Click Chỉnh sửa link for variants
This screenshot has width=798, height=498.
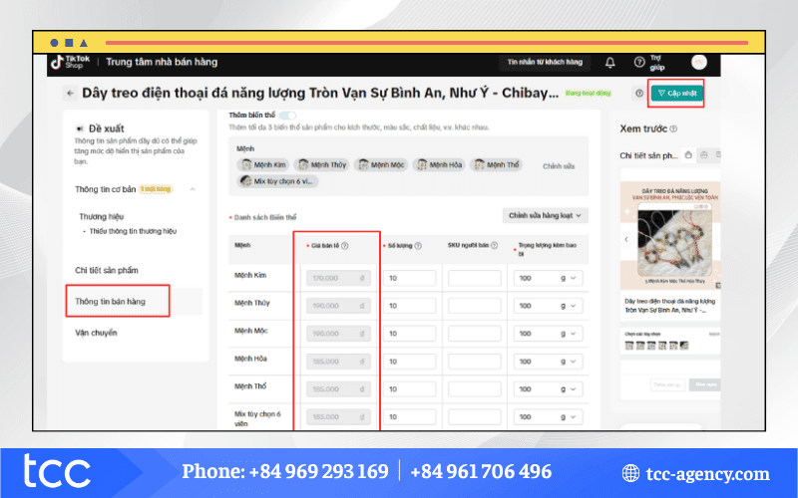559,166
